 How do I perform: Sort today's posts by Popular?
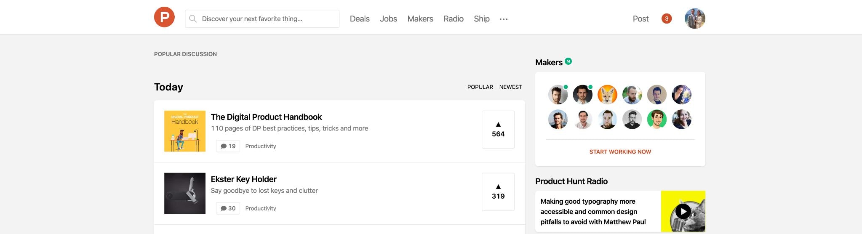pyautogui.click(x=480, y=87)
